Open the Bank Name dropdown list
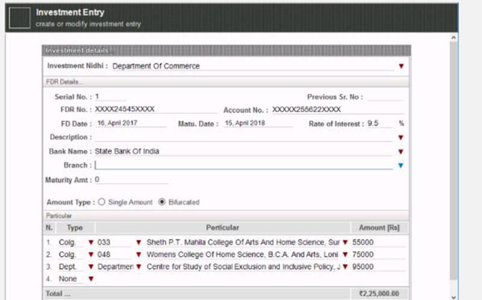This screenshot has height=300, width=482. (401, 152)
